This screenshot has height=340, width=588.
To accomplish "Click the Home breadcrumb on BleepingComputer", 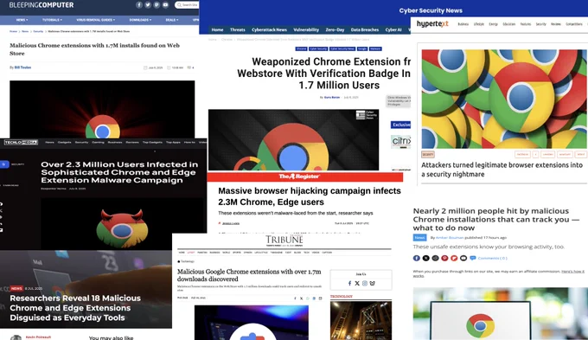I will coord(14,31).
